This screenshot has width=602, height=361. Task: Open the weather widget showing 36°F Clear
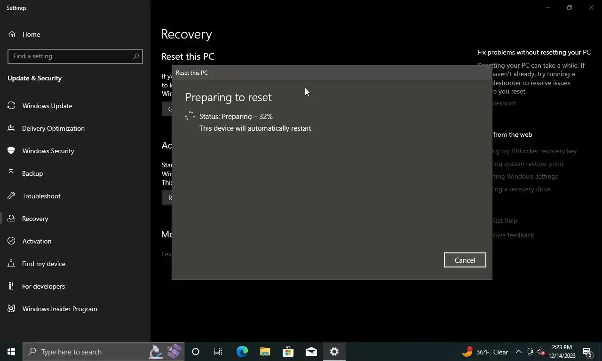[485, 352]
